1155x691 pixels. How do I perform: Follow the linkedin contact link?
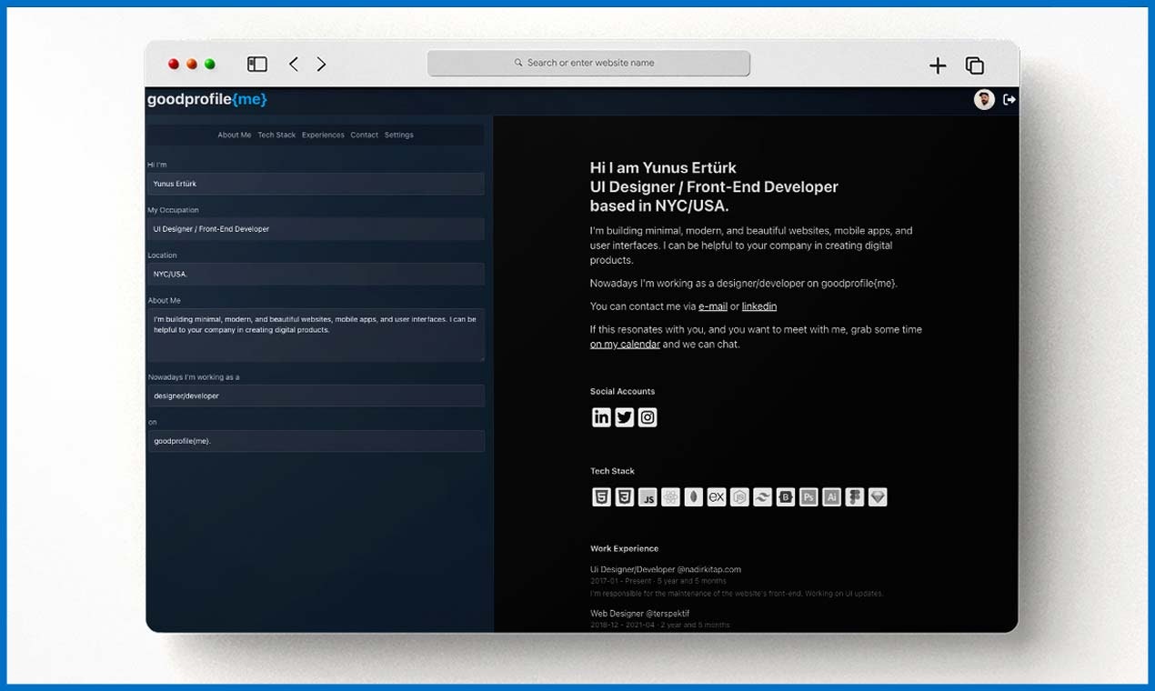[x=759, y=306]
